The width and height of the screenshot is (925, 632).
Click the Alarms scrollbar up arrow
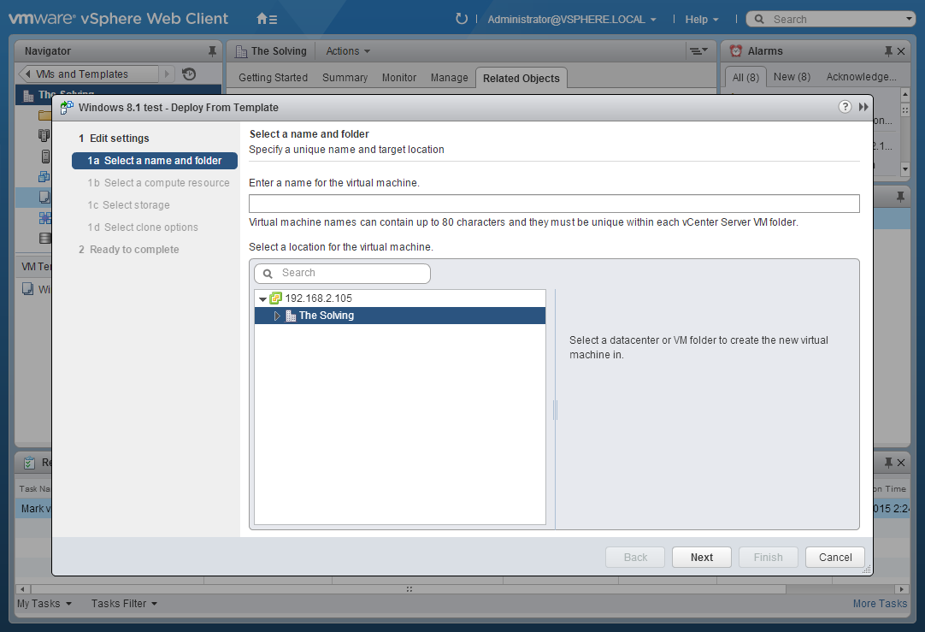905,94
